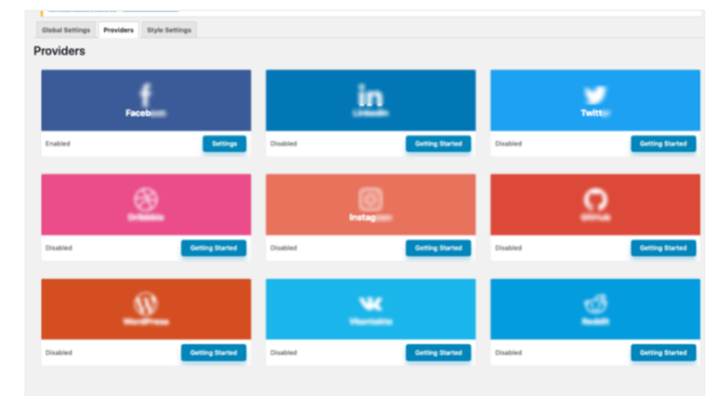This screenshot has width=722, height=396.
Task: Select the Providers tab
Action: [x=118, y=30]
